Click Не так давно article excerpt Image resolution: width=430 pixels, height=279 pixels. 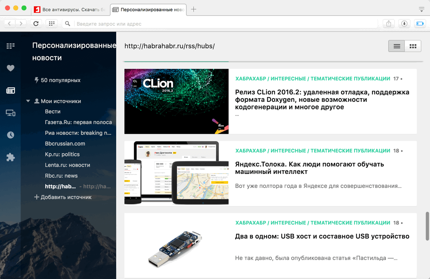point(316,258)
